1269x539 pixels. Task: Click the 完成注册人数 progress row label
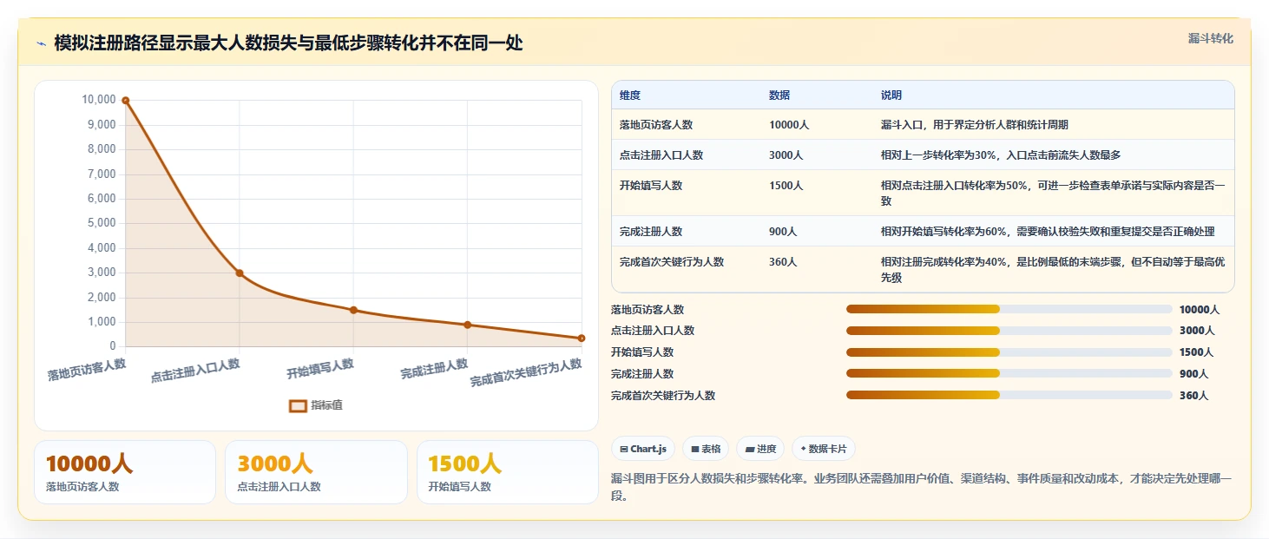(x=642, y=374)
